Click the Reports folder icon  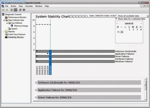coord(6,32)
